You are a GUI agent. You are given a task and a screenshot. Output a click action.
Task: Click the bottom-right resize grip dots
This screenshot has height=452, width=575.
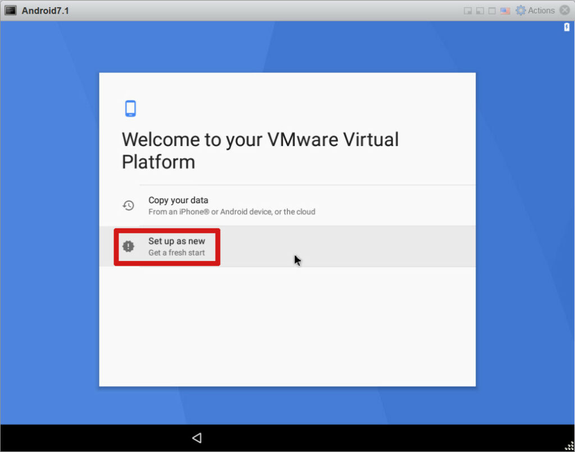coord(569,446)
